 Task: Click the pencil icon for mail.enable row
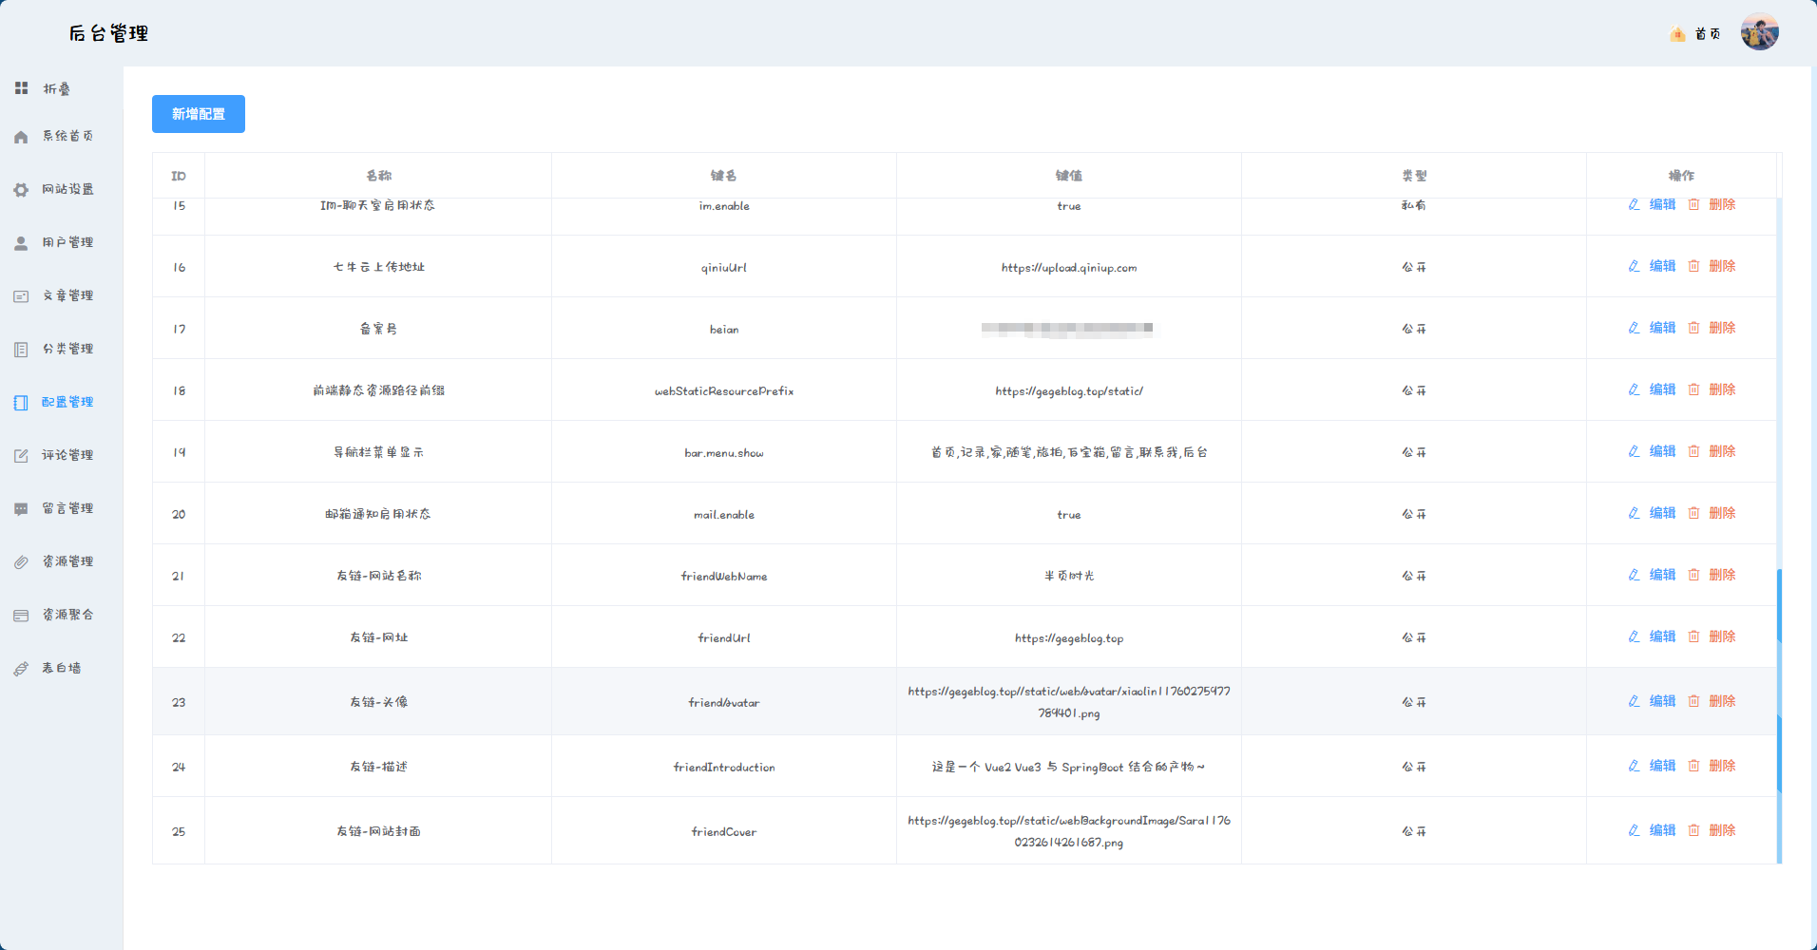(1634, 513)
